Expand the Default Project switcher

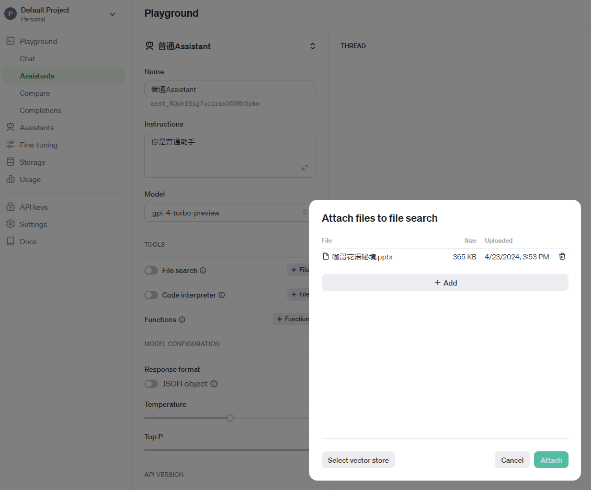pos(112,14)
